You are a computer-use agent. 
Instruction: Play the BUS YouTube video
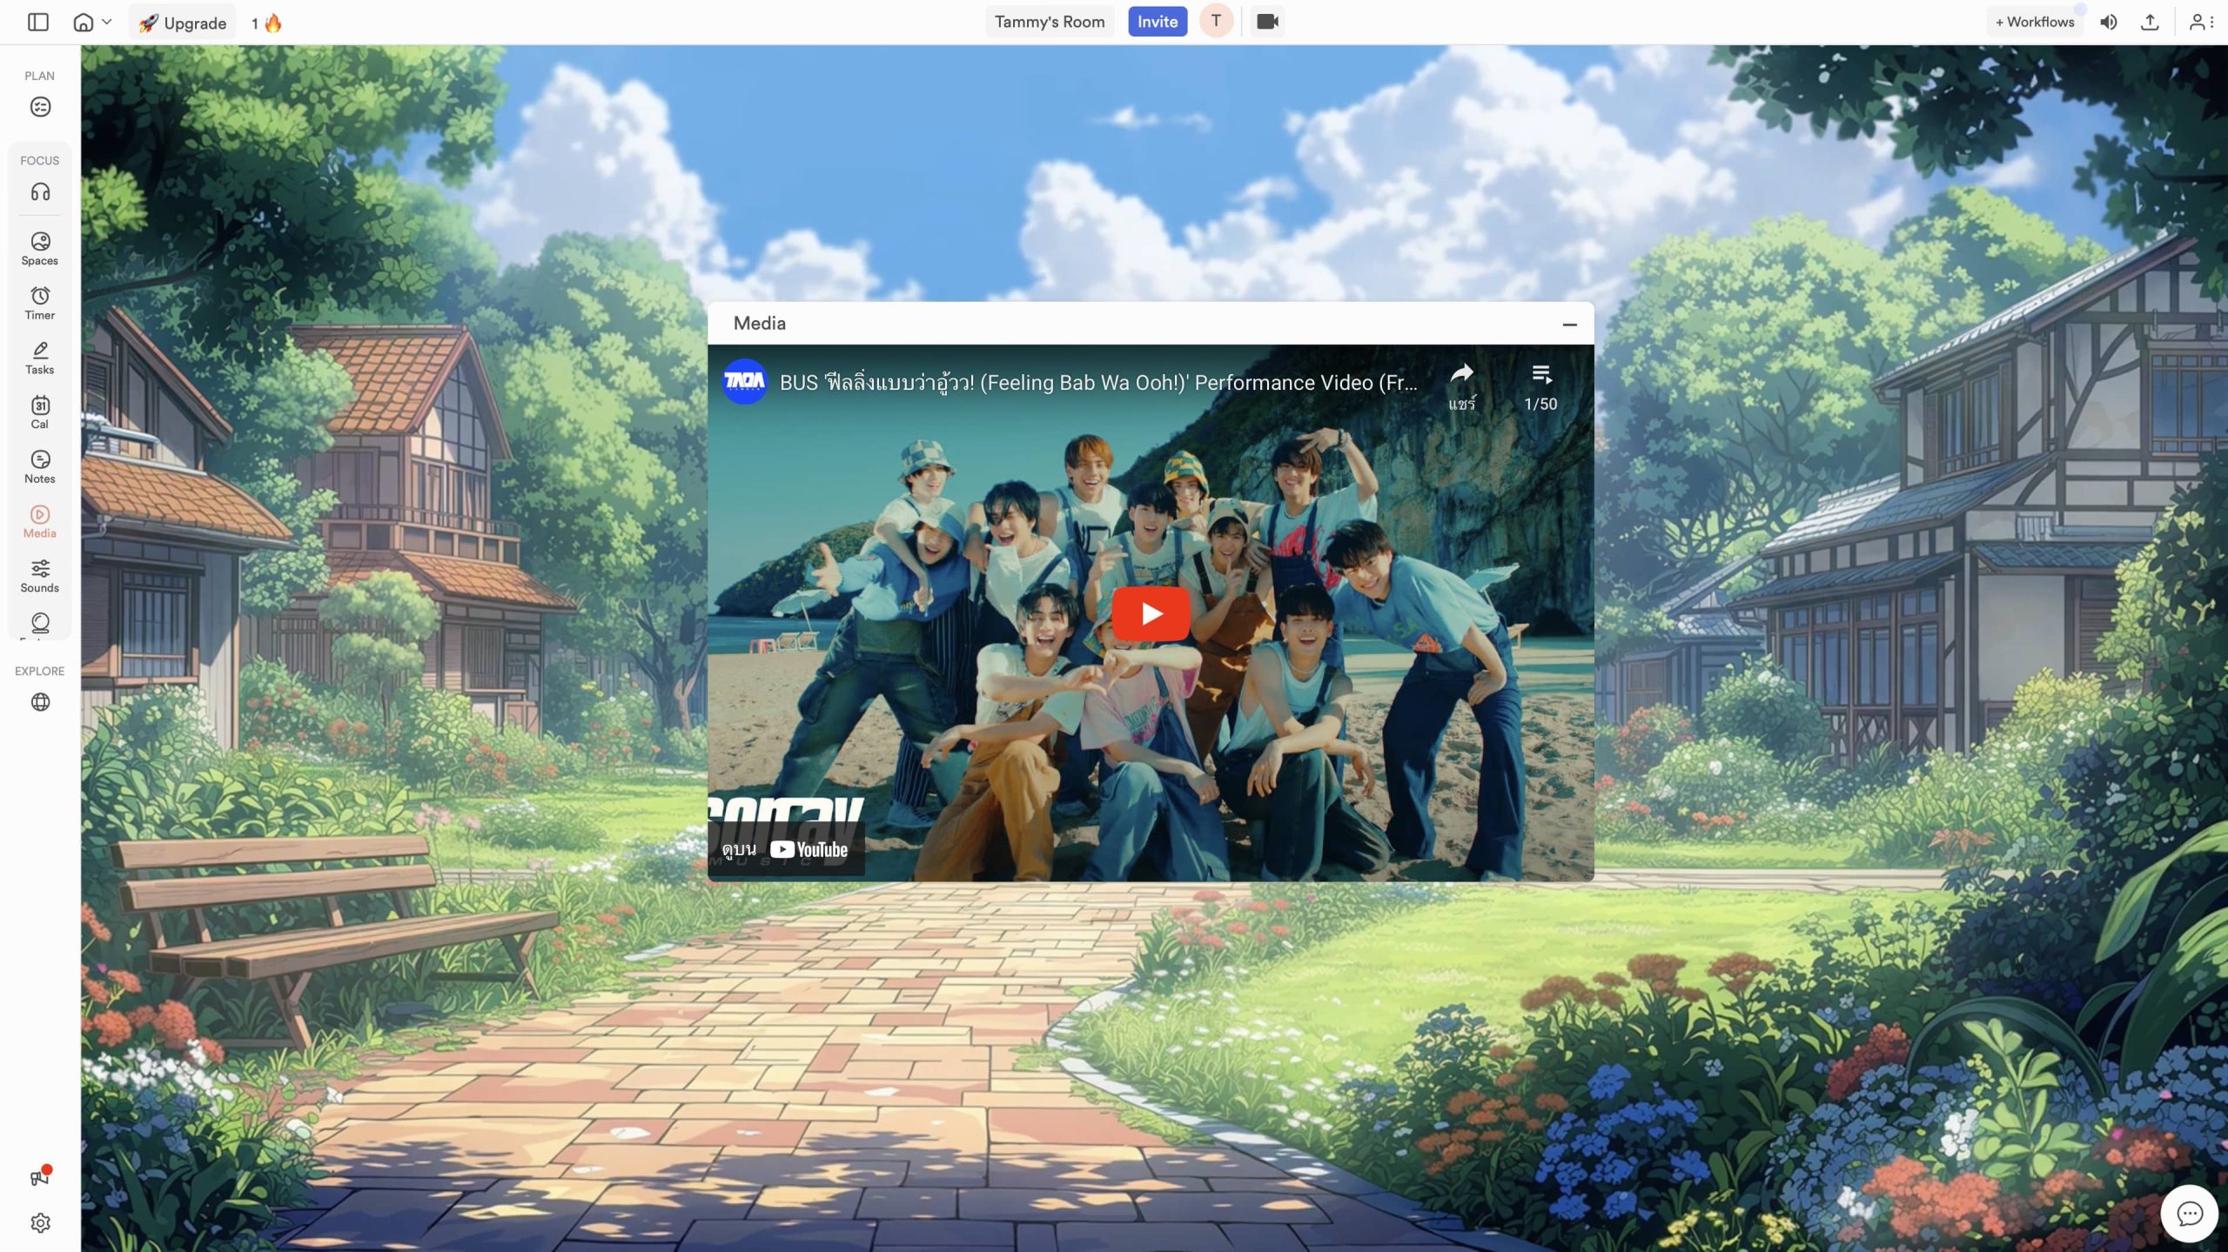(x=1151, y=613)
